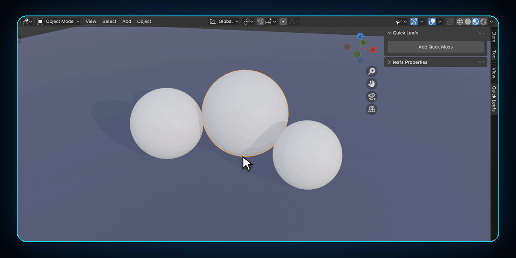The image size is (516, 258).
Task: Toggle the camera view icon
Action: (372, 97)
